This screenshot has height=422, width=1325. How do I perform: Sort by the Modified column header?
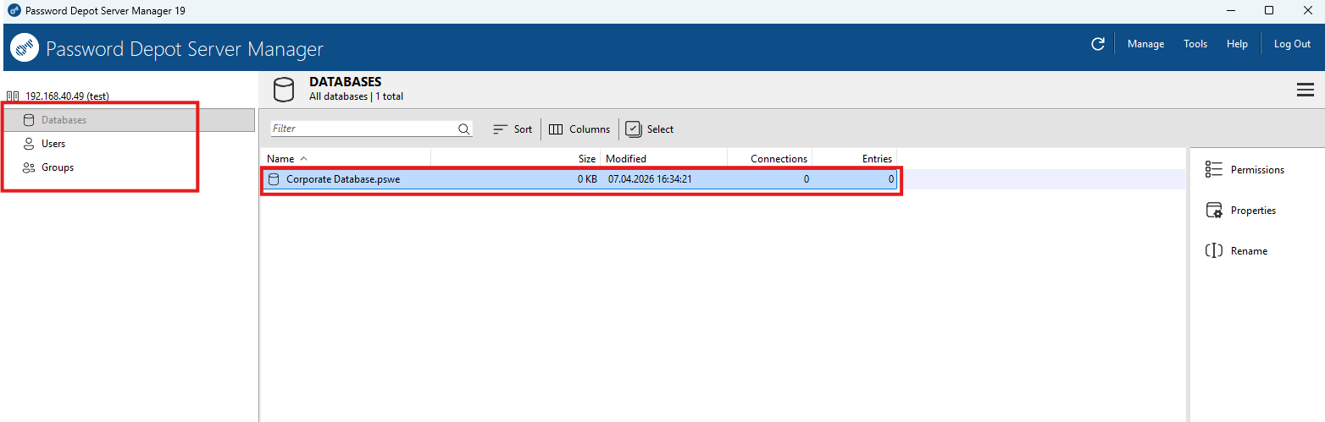pyautogui.click(x=663, y=158)
